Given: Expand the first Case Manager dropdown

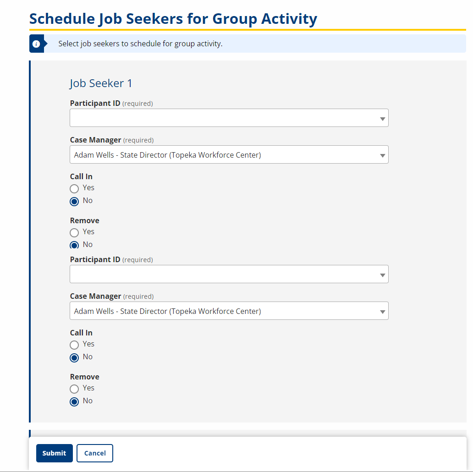Looking at the screenshot, I should (229, 155).
